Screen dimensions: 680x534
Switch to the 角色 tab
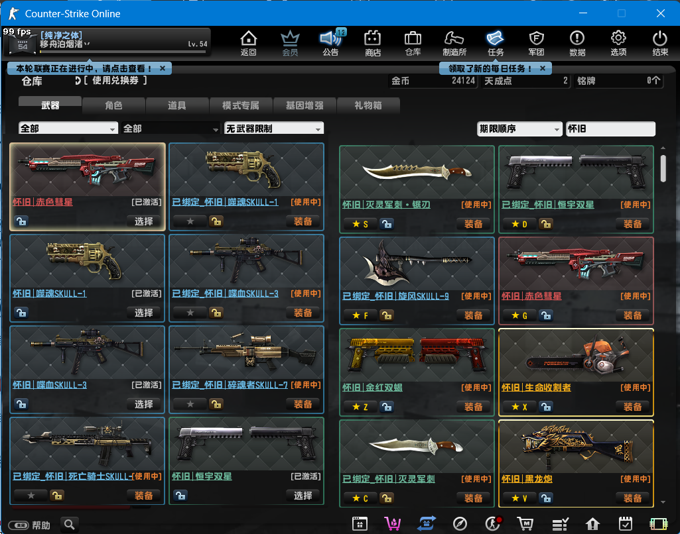click(x=113, y=105)
